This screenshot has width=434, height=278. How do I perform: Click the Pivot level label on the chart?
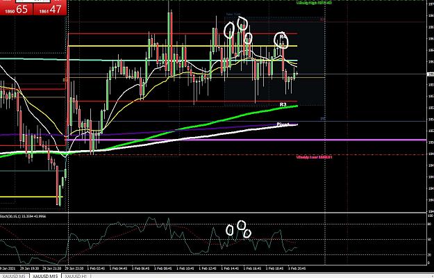tap(283, 125)
